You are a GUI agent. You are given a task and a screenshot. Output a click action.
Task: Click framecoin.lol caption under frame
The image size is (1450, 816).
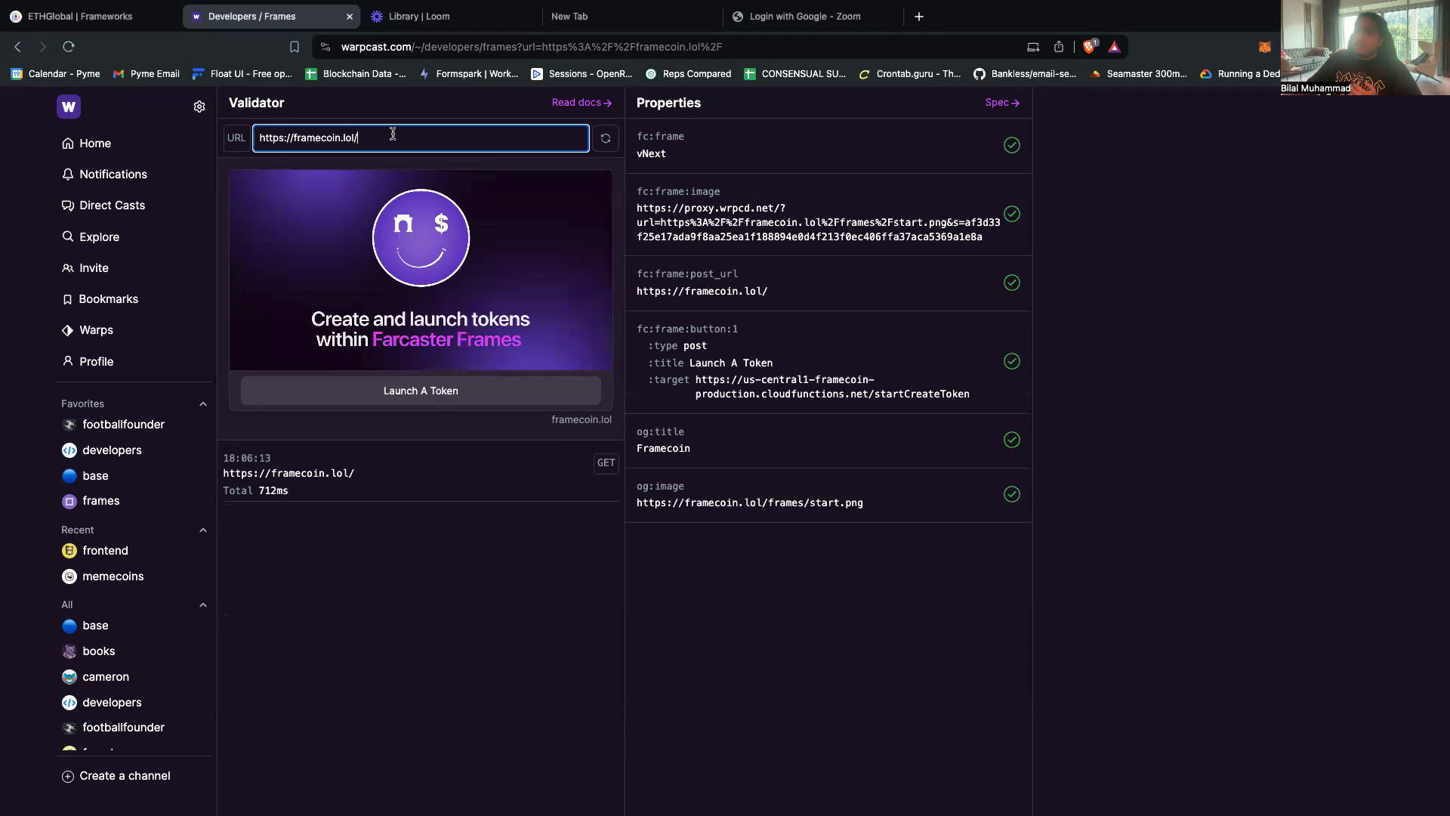coord(582,420)
